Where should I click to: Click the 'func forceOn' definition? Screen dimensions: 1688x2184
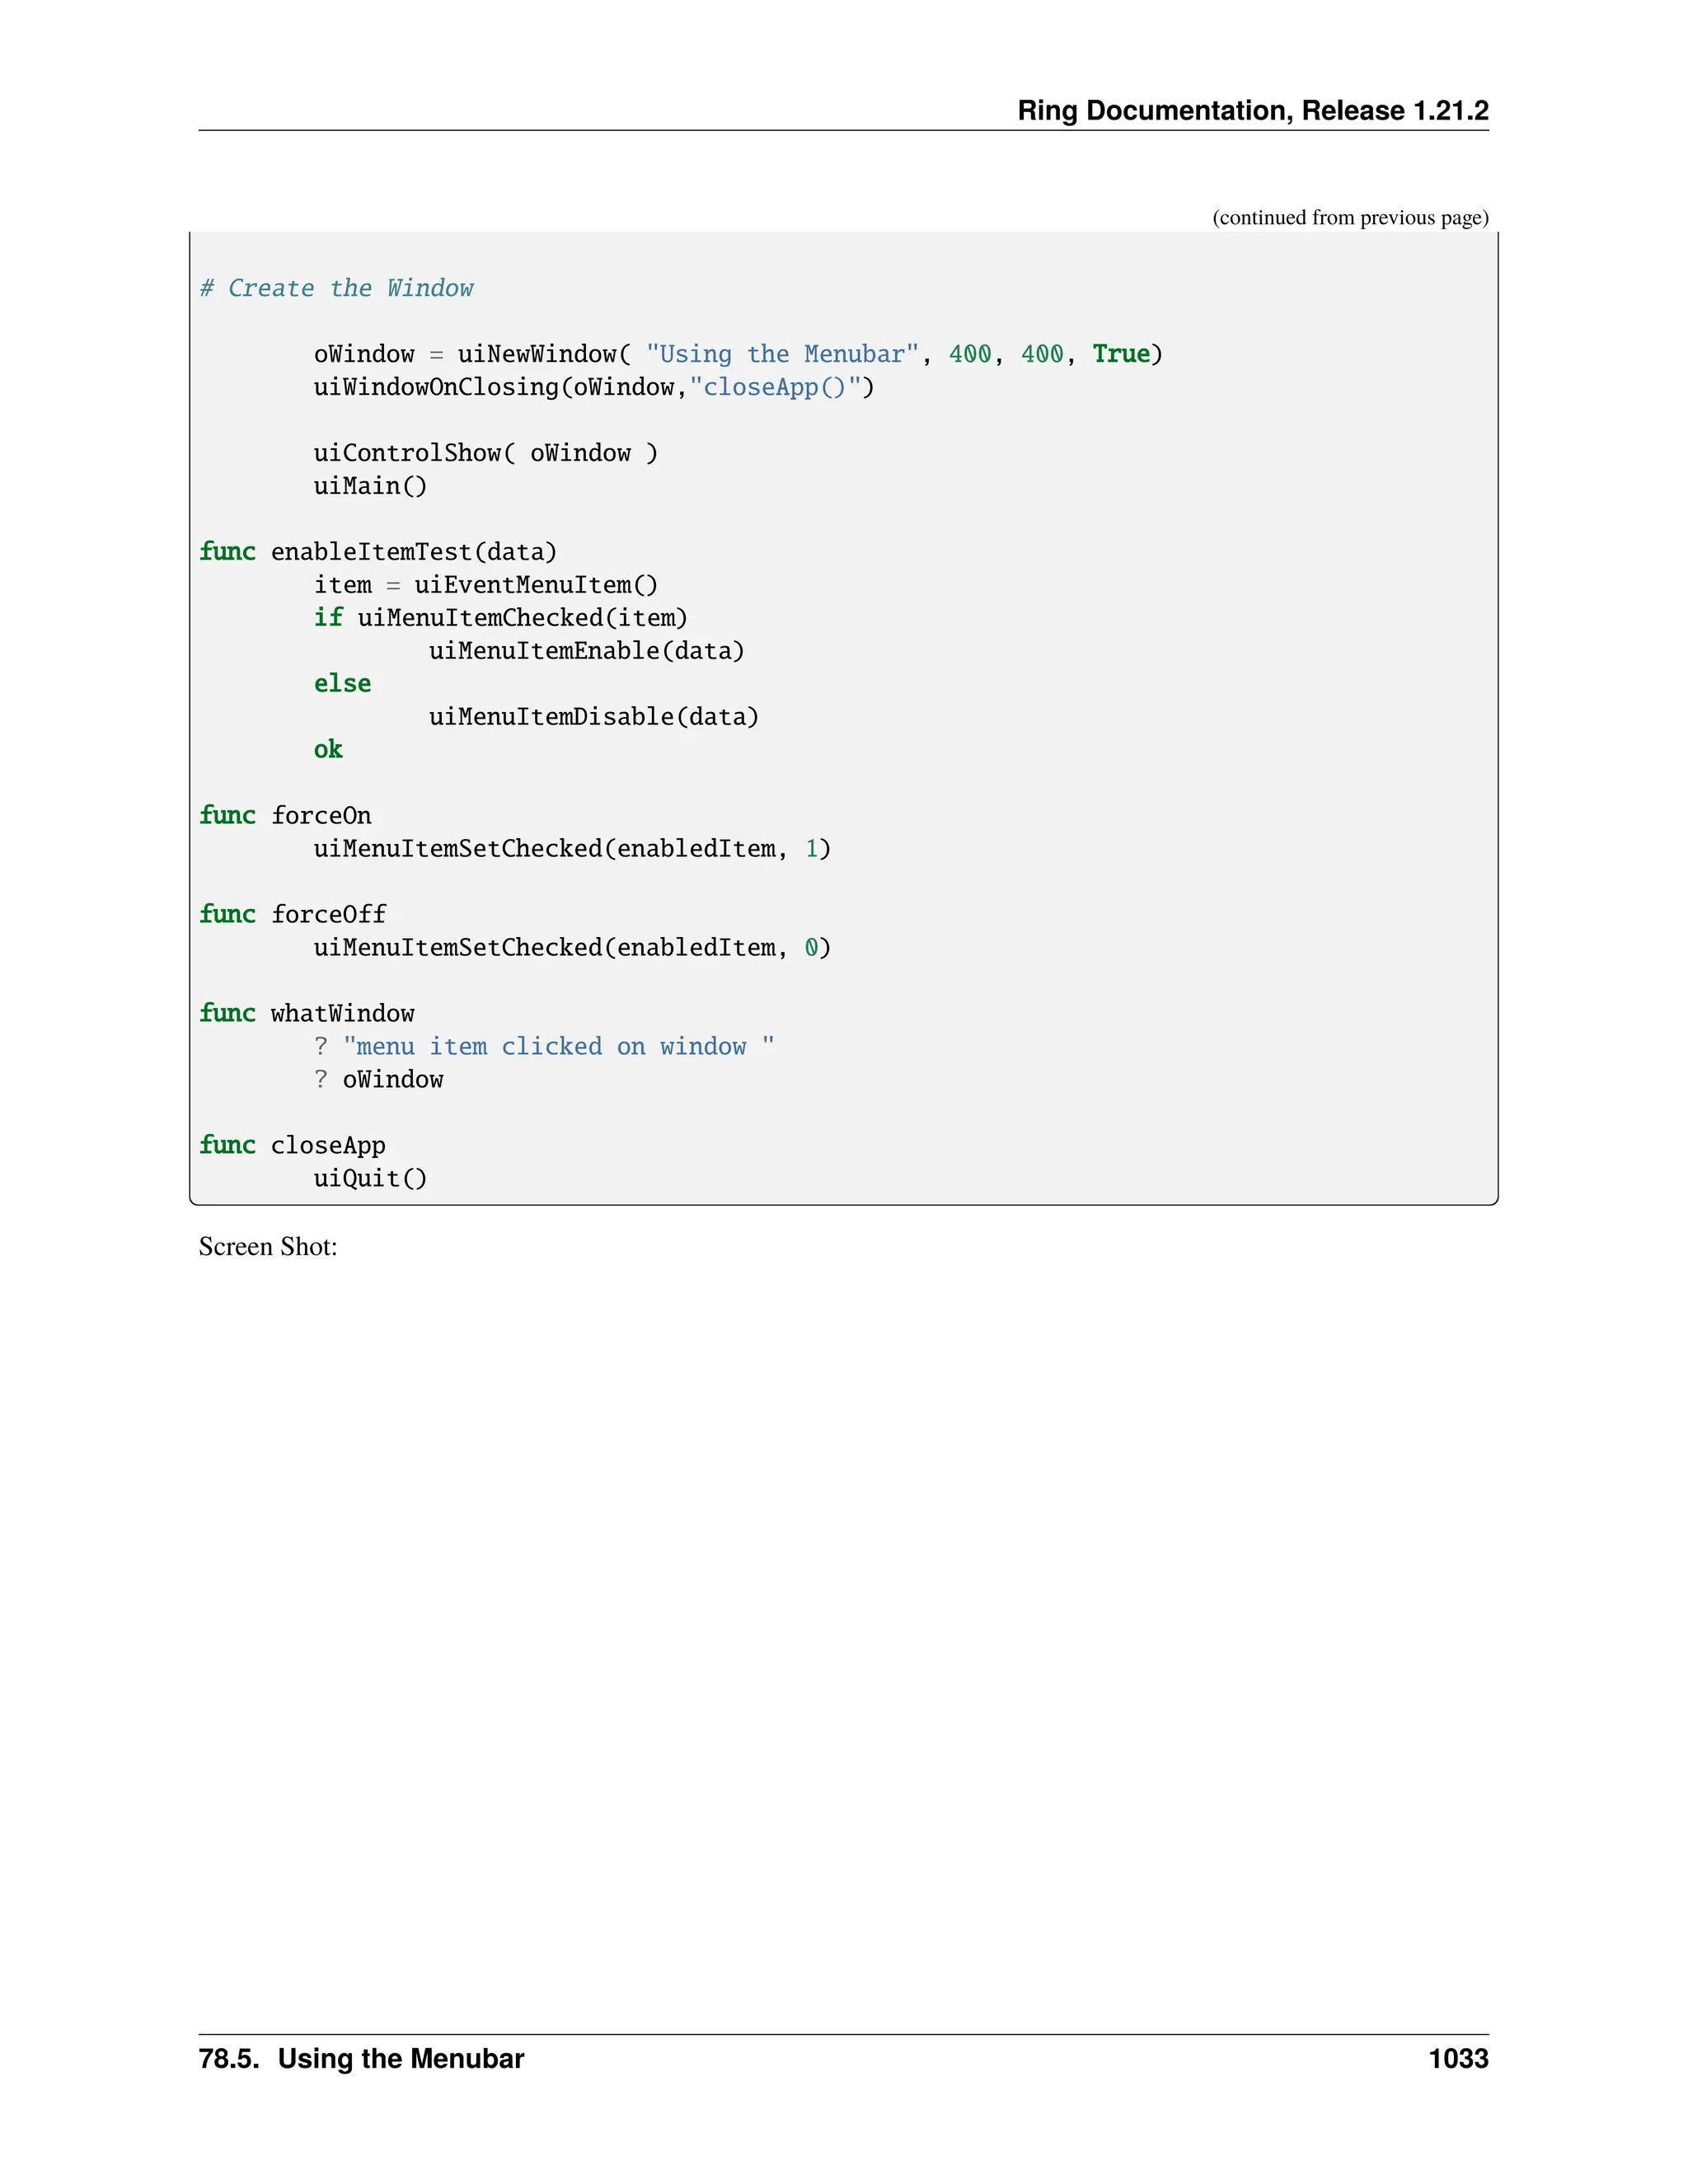(285, 815)
